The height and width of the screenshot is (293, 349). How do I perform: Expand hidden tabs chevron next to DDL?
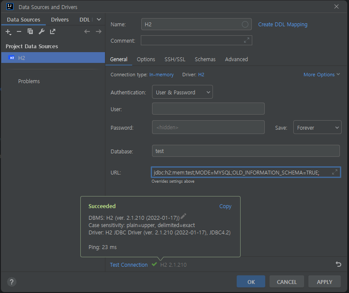[x=98, y=19]
